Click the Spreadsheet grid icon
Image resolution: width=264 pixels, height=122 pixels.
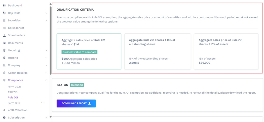4,28
